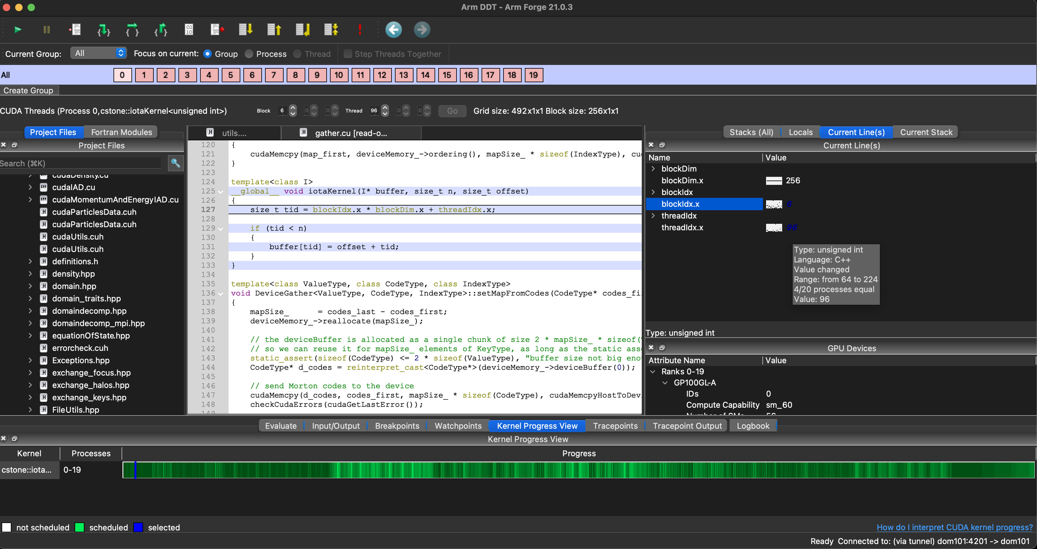Open the Tracepoint Output tab
Screen dimensions: 1037x549
pos(687,425)
